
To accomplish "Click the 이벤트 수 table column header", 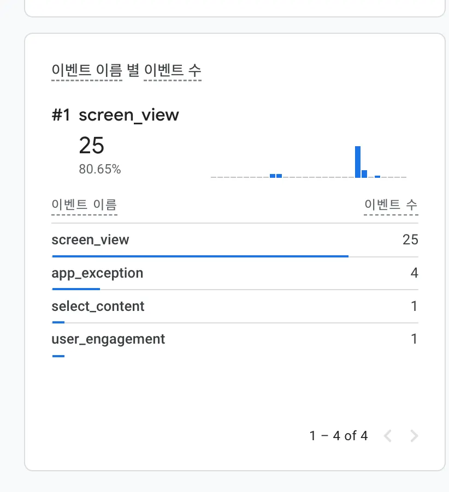I will [391, 205].
